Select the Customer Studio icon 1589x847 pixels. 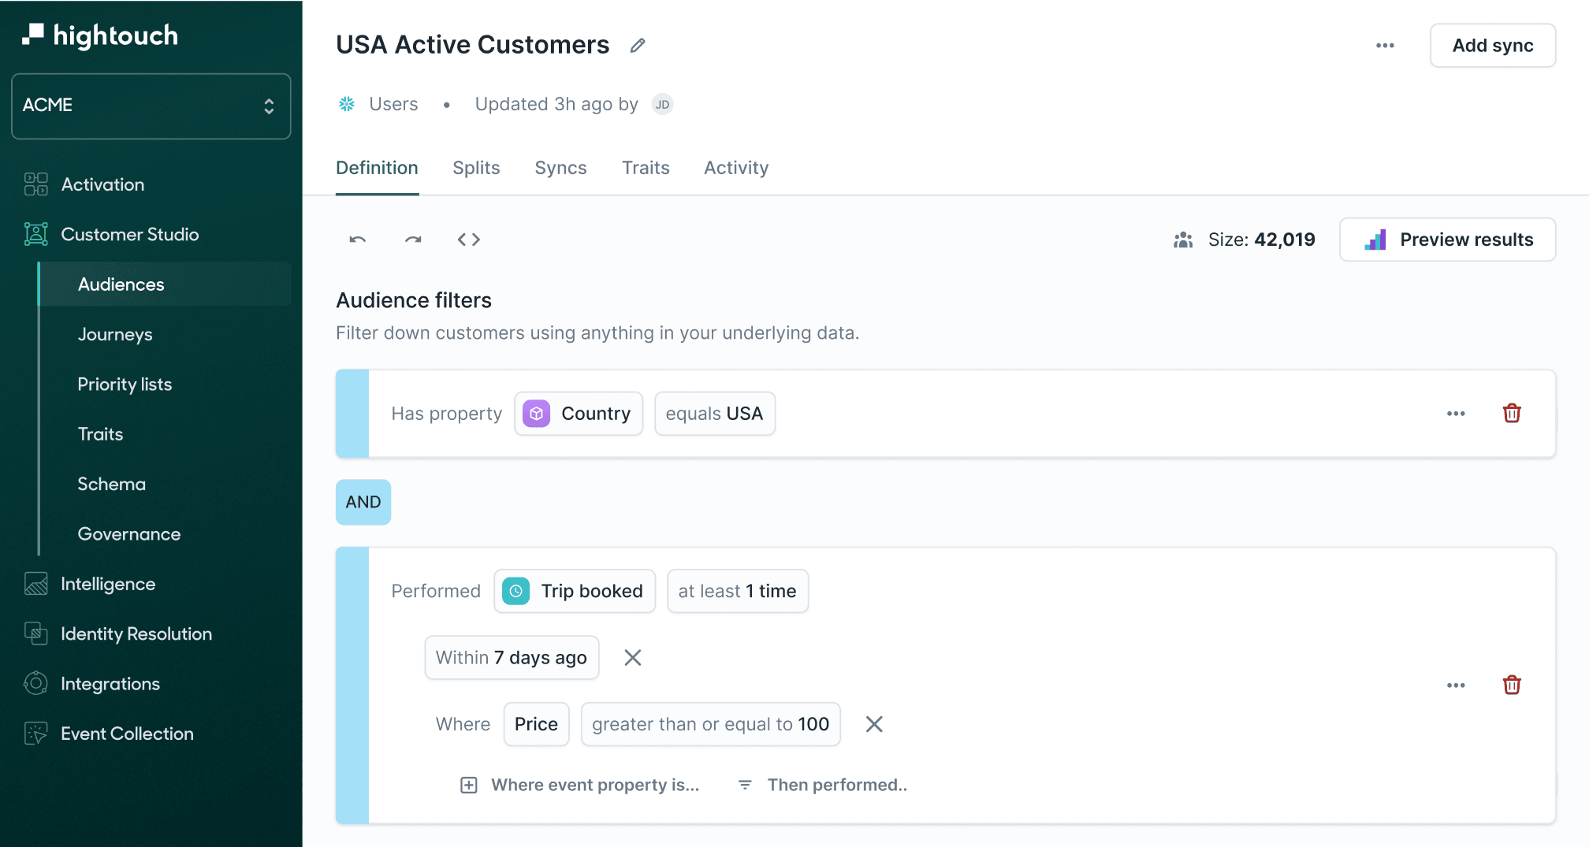pyautogui.click(x=35, y=234)
